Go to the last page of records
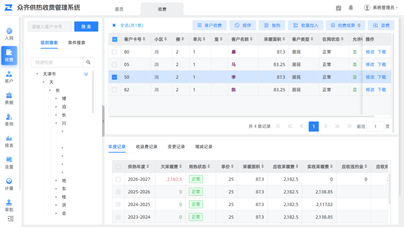 (x=349, y=126)
